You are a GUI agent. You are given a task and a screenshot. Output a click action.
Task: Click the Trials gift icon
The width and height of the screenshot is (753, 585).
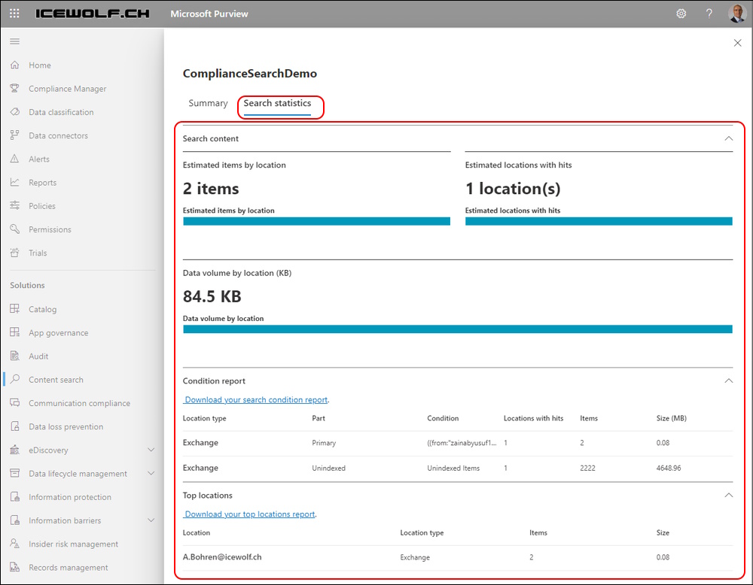(15, 253)
